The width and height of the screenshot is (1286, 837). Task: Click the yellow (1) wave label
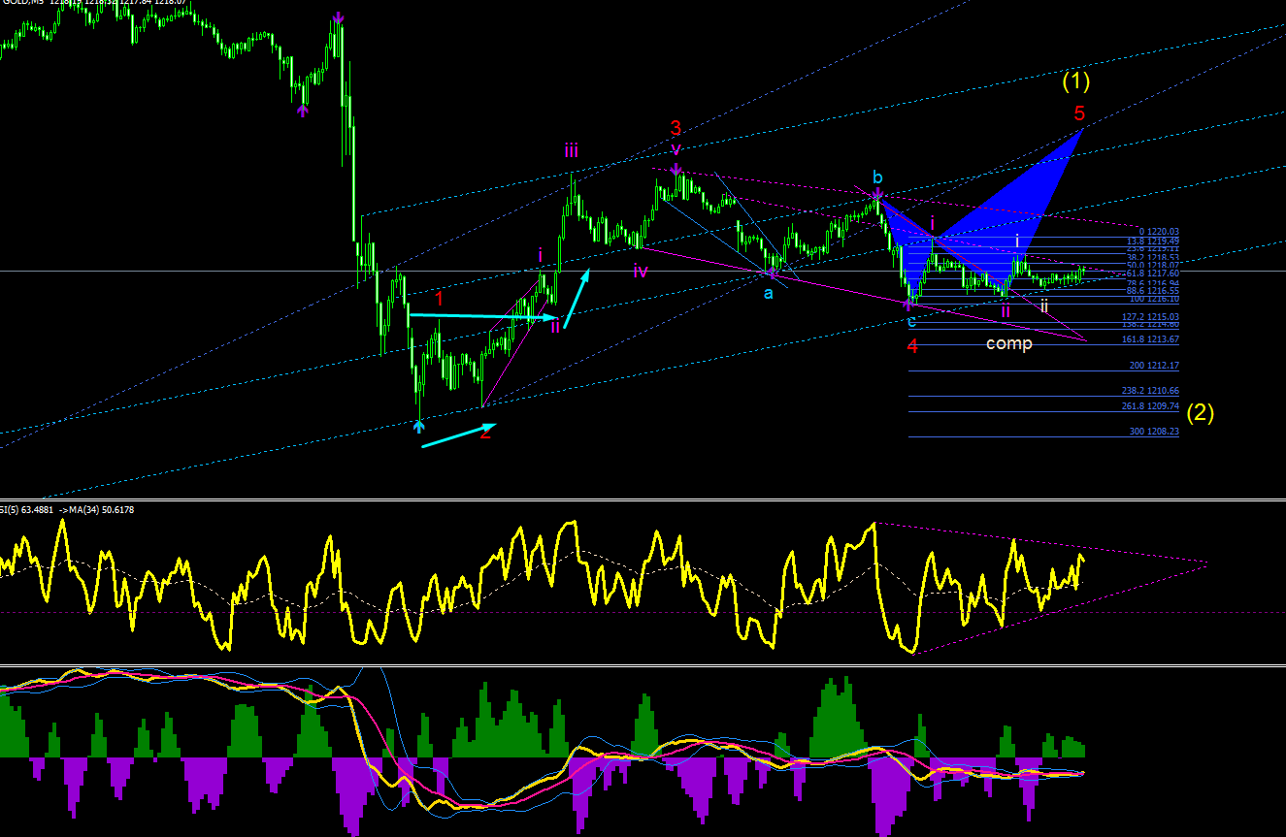(x=1075, y=81)
